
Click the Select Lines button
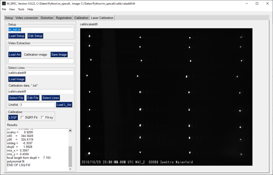click(50, 98)
